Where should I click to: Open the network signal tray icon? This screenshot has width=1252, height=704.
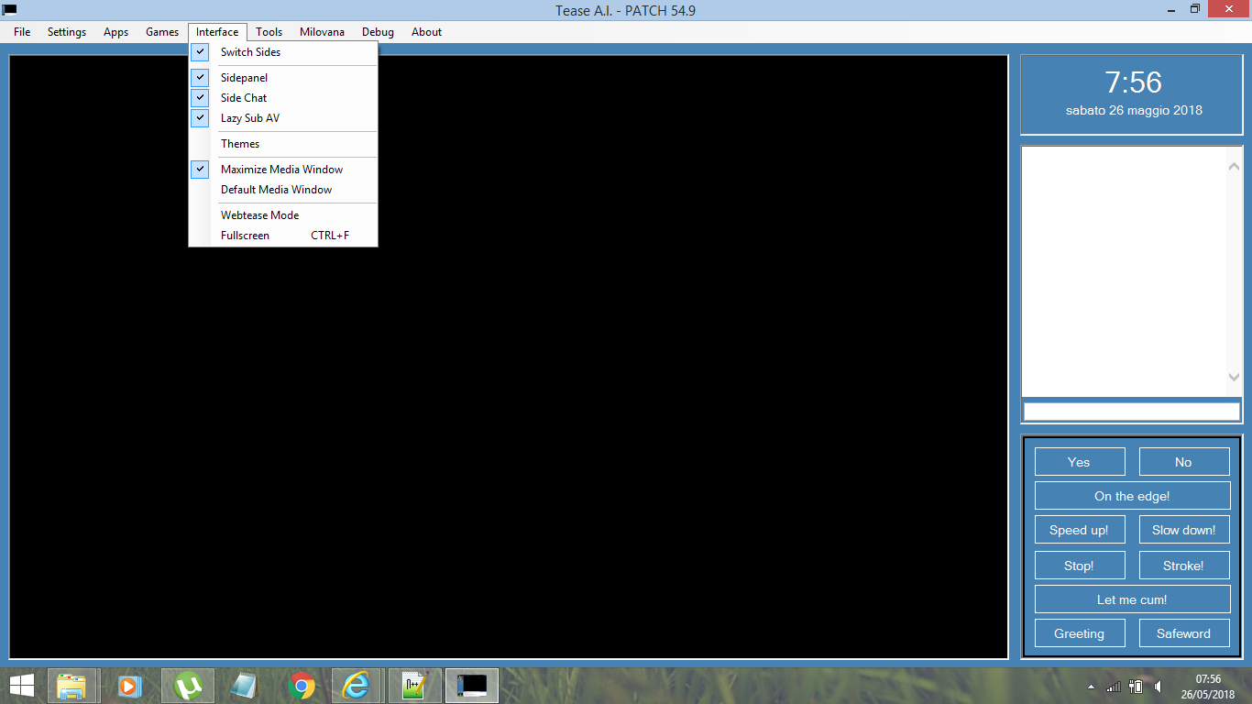(x=1114, y=686)
